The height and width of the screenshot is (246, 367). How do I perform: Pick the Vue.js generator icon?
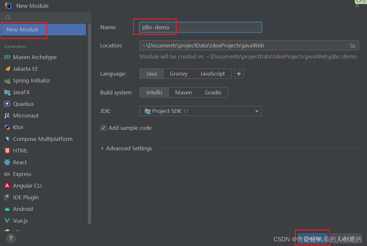point(7,221)
